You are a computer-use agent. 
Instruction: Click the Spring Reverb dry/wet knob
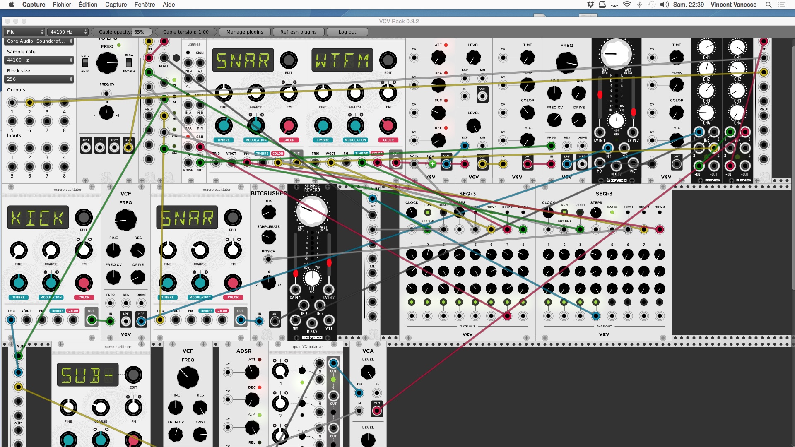[x=312, y=211]
